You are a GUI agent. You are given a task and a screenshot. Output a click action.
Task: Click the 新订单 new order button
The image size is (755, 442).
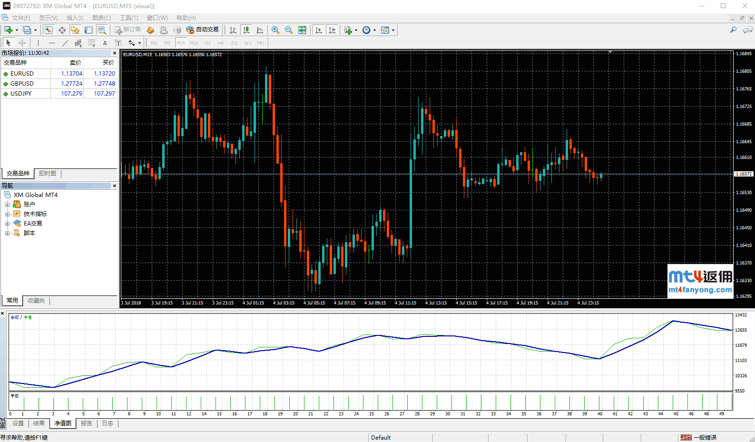click(127, 30)
